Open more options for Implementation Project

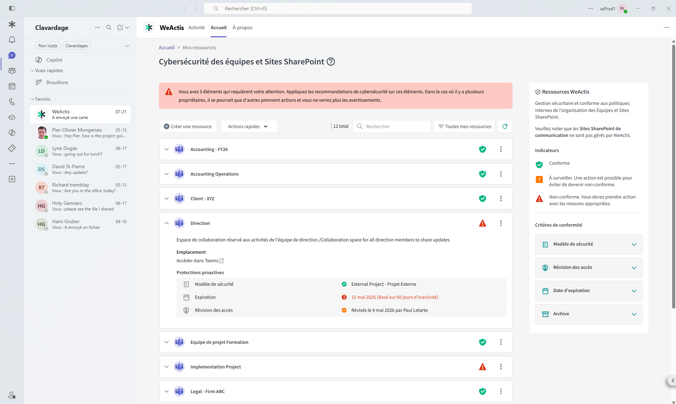pos(501,367)
